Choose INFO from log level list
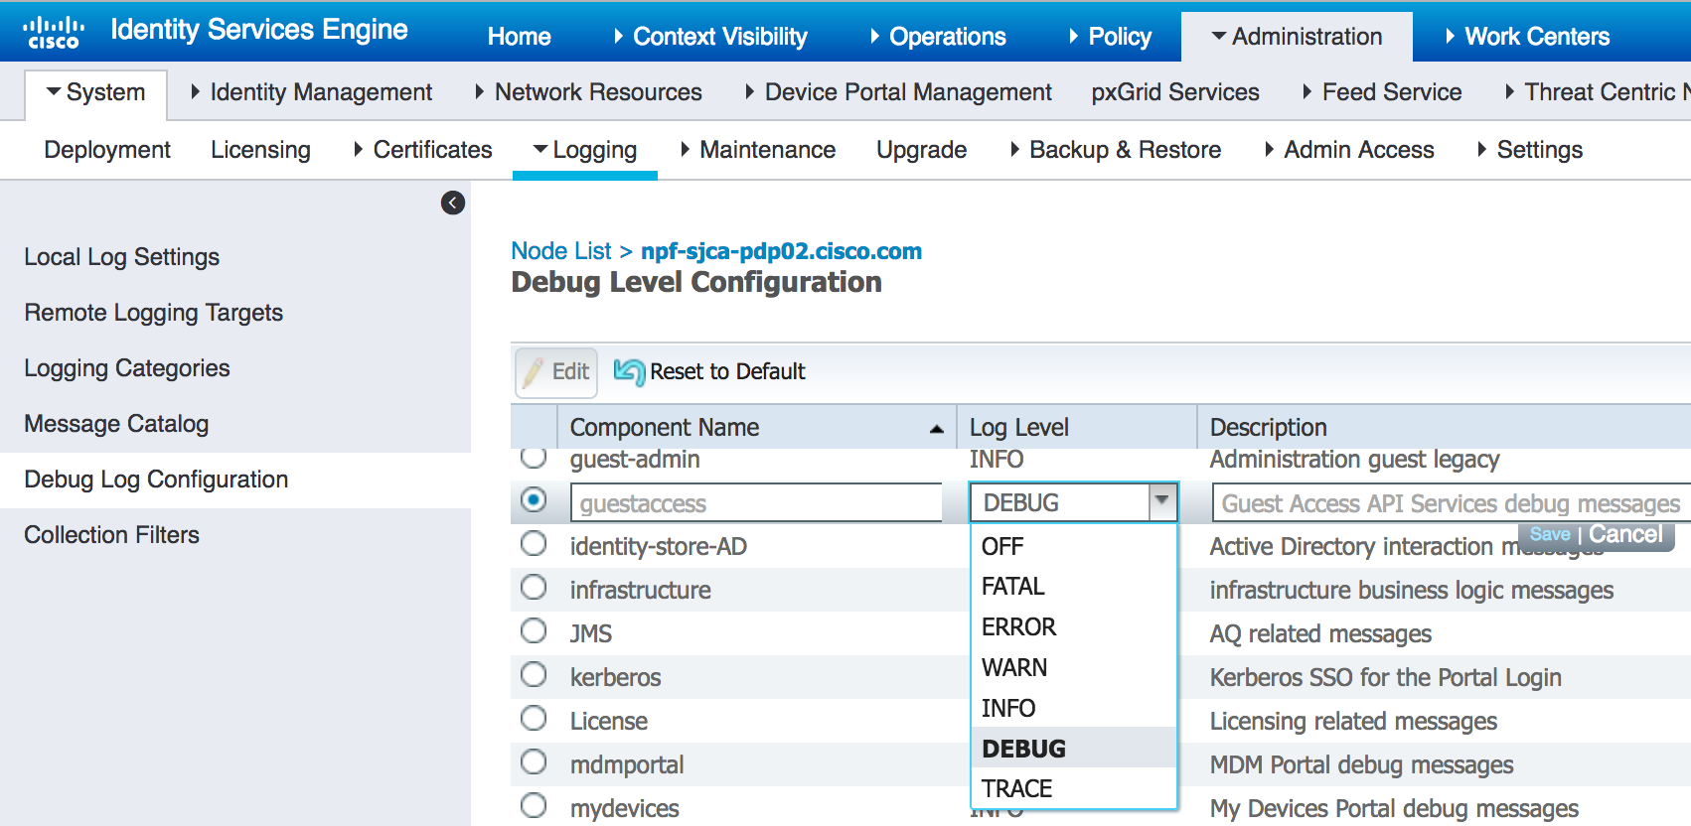Viewport: 1691px width, 826px height. tap(1073, 708)
